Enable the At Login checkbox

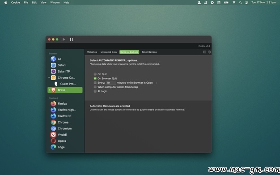click(95, 91)
